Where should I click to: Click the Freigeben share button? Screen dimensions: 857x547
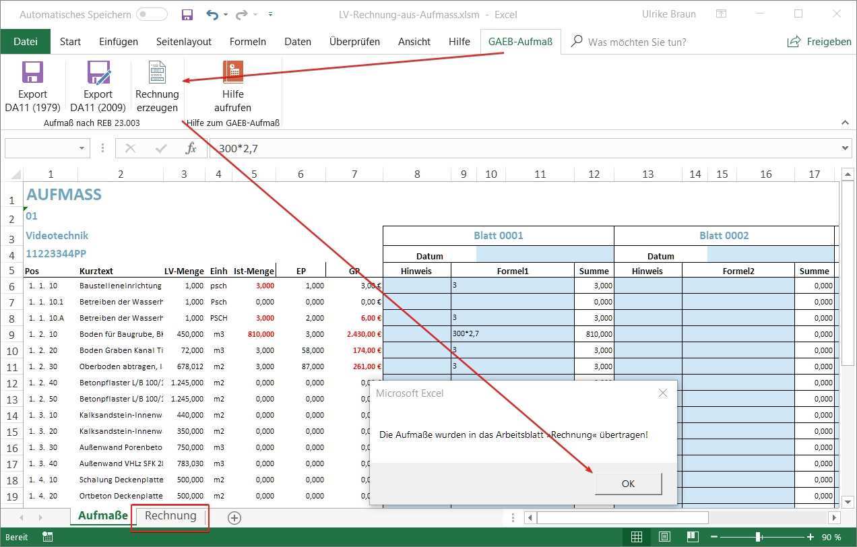(x=819, y=42)
